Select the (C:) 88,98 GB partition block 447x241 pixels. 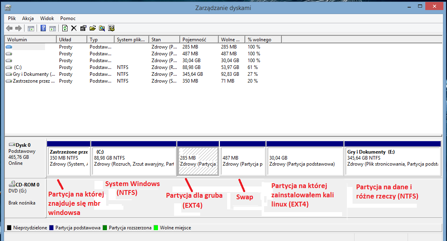[x=134, y=158]
